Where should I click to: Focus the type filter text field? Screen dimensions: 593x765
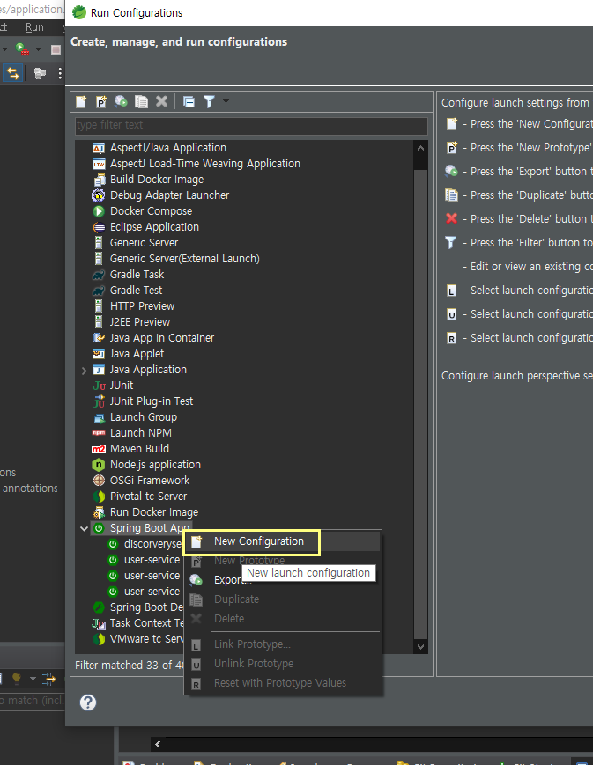point(251,125)
